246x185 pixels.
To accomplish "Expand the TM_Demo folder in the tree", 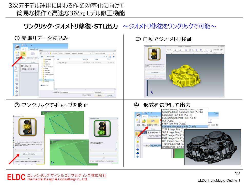I will (42, 80).
